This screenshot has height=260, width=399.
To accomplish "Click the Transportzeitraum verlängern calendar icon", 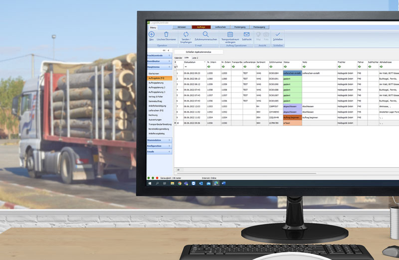I will pyautogui.click(x=230, y=34).
